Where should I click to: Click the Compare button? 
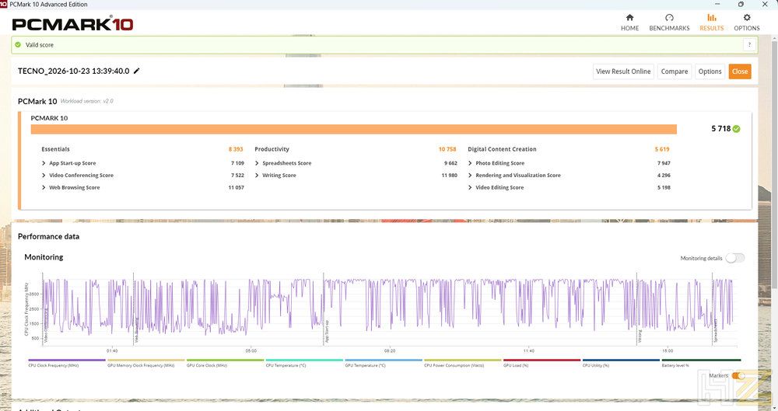[675, 71]
